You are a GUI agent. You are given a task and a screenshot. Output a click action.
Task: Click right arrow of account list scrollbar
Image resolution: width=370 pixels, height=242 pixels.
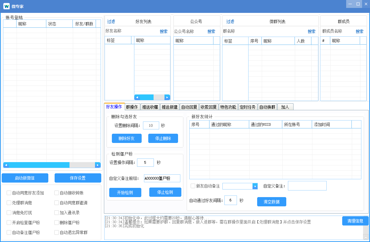pos(98,165)
